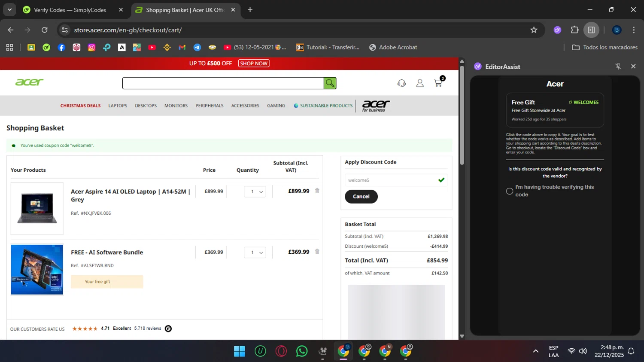
Task: Pin the EditorAssist side panel
Action: coord(618,66)
